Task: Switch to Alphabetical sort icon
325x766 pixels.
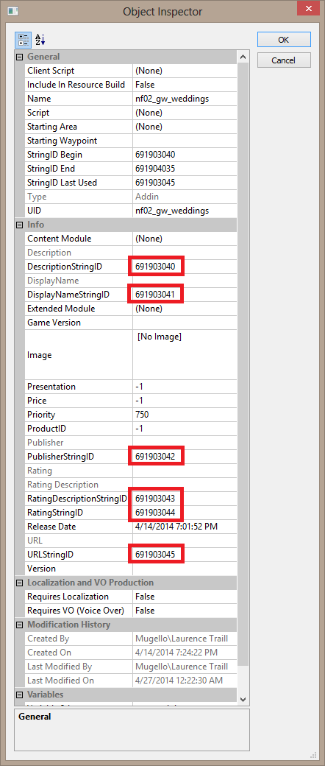Action: 39,39
